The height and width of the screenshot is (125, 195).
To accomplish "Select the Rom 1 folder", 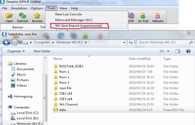I will pyautogui.click(x=64, y=72).
